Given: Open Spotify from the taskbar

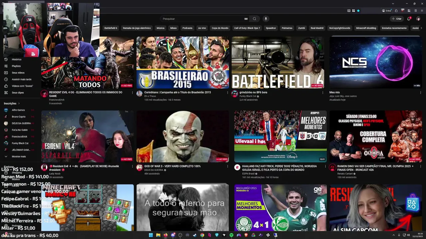Looking at the screenshot, I should pyautogui.click(x=231, y=235).
